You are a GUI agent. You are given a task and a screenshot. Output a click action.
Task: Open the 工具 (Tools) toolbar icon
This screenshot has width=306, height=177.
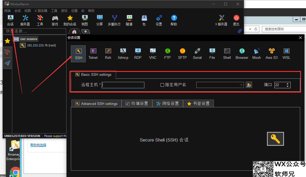(x=40, y=20)
